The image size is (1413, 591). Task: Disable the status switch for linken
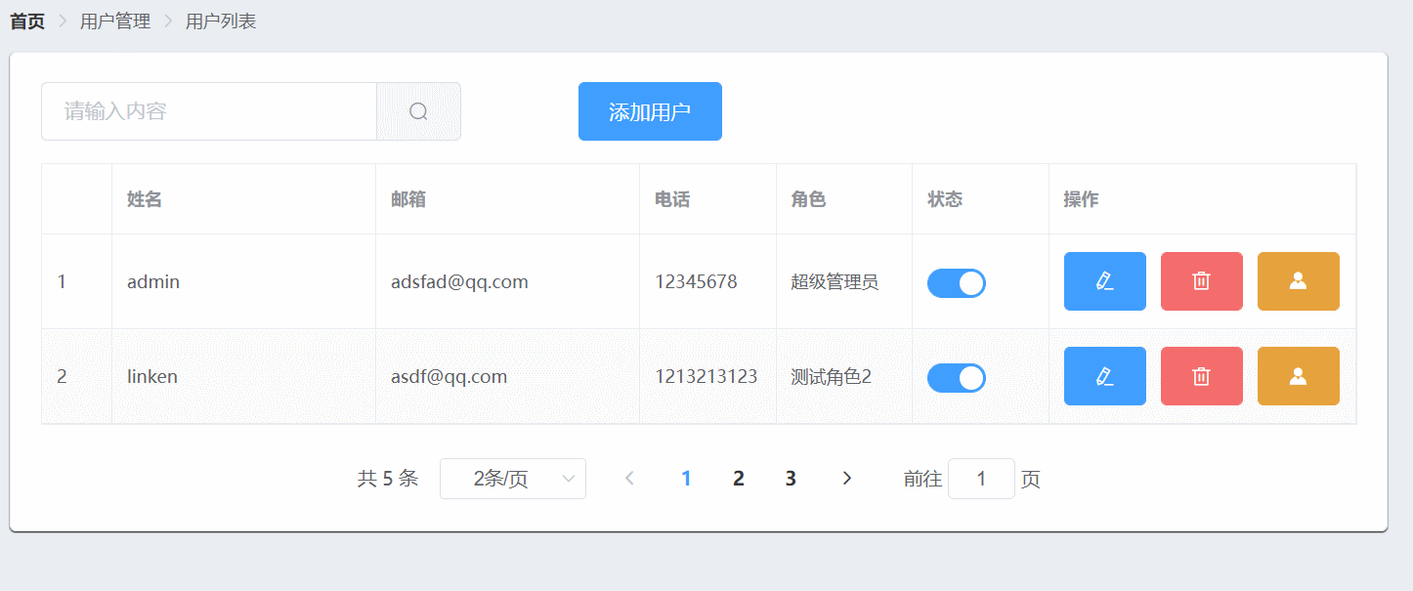[956, 378]
